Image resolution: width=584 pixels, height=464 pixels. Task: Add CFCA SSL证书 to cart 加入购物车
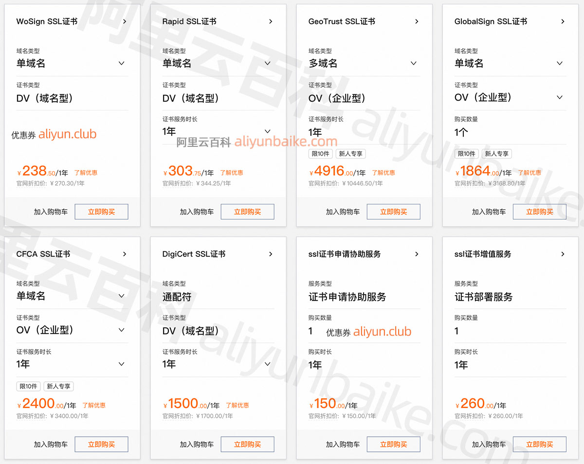coord(51,444)
